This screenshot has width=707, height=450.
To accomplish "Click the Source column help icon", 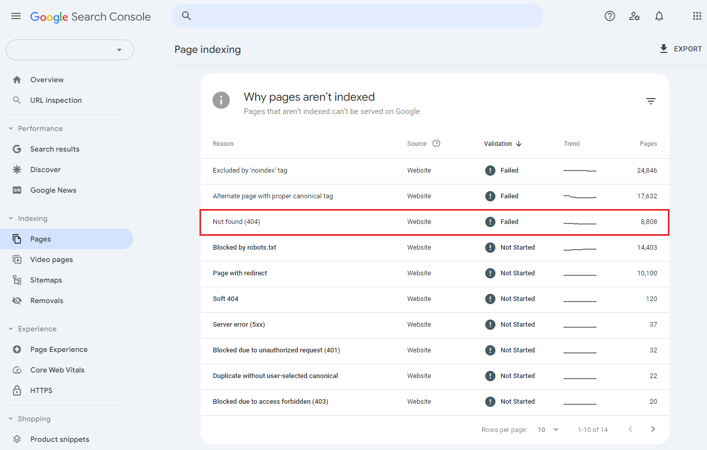I will coord(437,143).
